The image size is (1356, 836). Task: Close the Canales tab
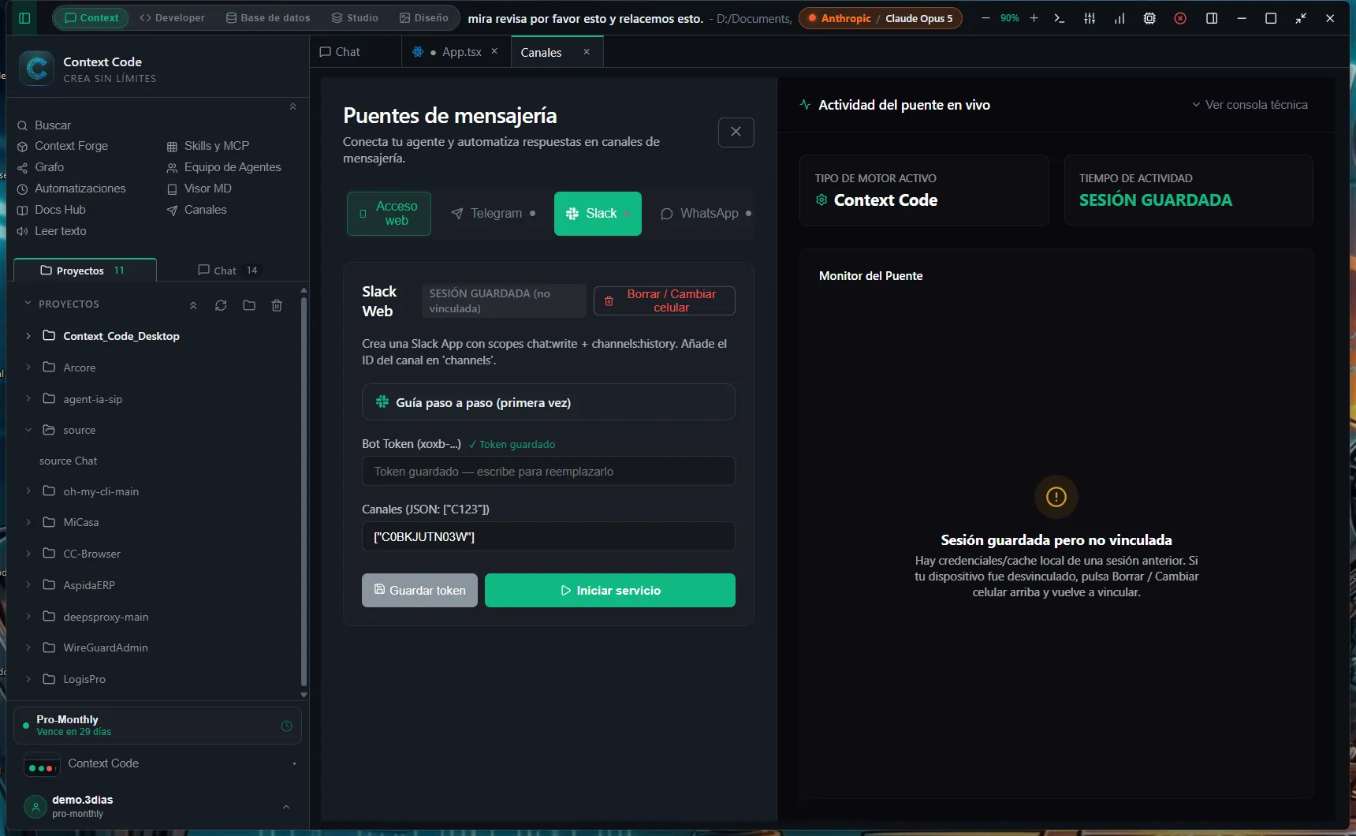[587, 51]
